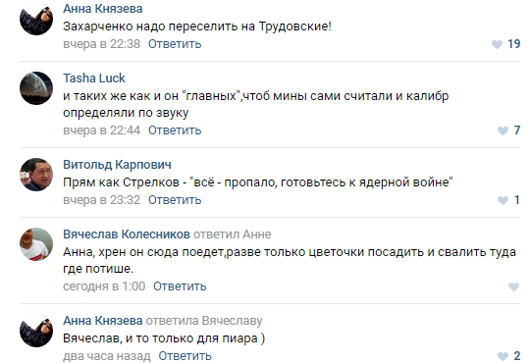Open the 'вчера в 22:38' timestamp link
The width and height of the screenshot is (531, 363).
pyautogui.click(x=102, y=44)
